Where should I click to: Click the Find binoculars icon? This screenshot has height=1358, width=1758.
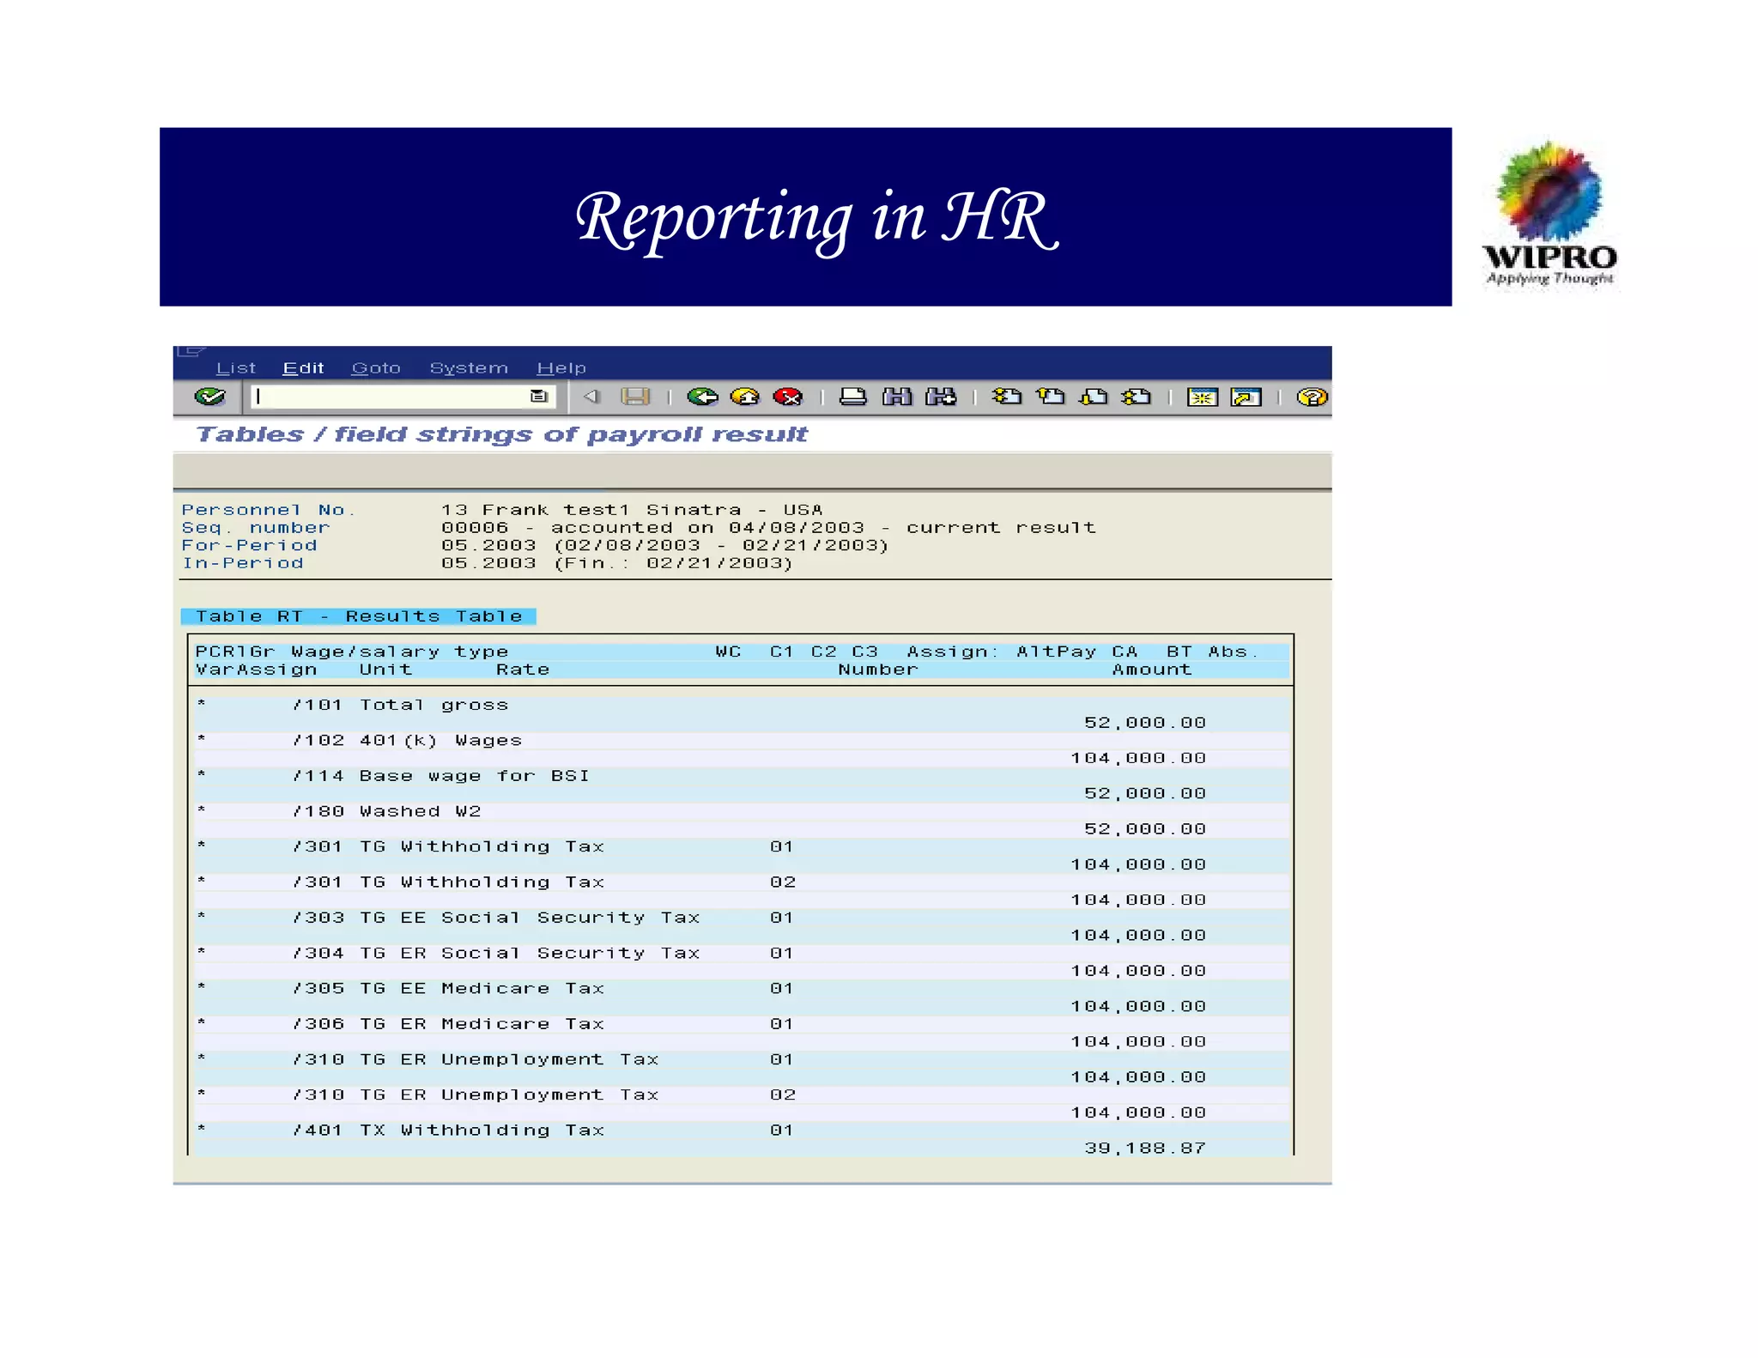(897, 397)
